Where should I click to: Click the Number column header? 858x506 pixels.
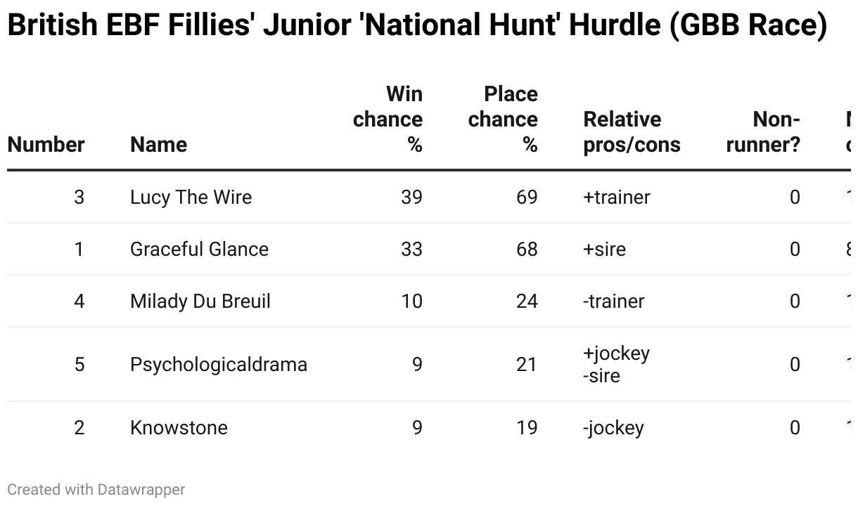click(46, 145)
